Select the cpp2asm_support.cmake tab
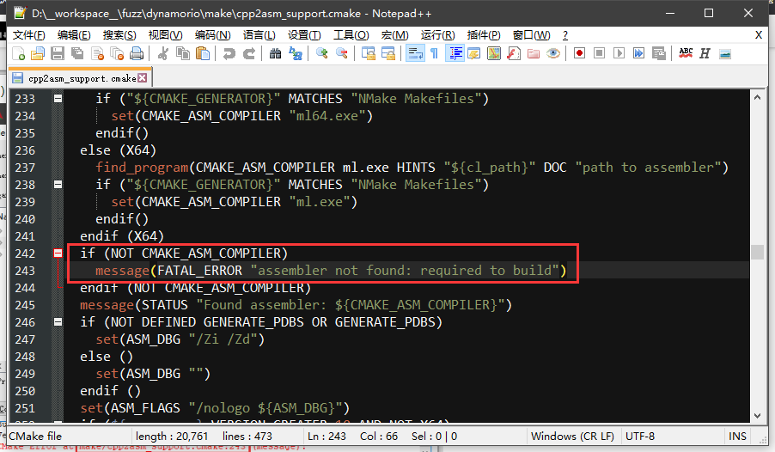 coord(82,78)
